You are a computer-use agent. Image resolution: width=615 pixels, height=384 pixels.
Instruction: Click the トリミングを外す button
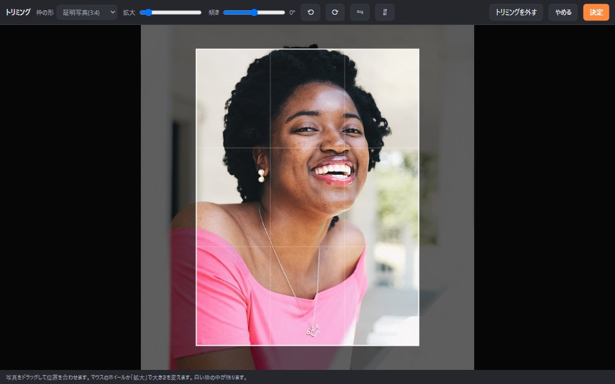516,12
